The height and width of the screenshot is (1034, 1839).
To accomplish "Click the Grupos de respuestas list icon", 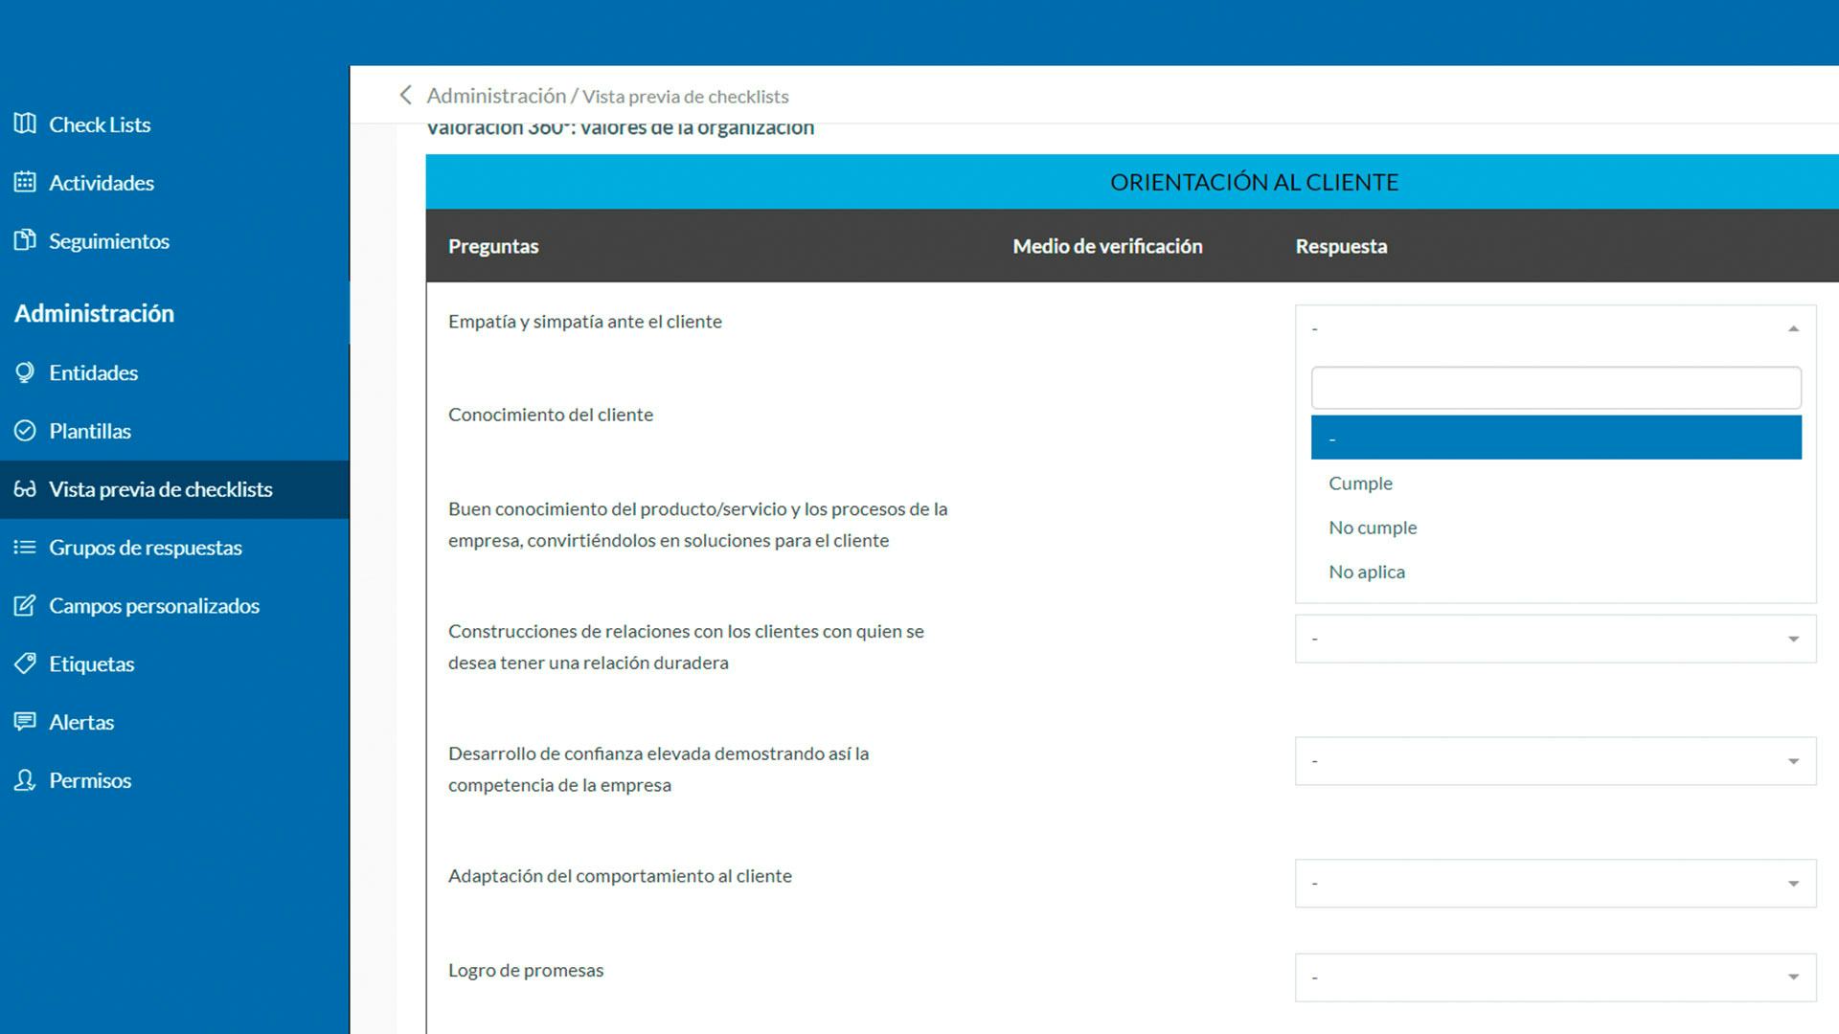I will [x=26, y=547].
